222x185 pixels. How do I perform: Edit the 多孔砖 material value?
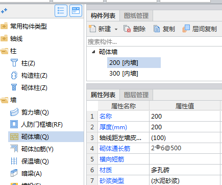tap(185, 170)
